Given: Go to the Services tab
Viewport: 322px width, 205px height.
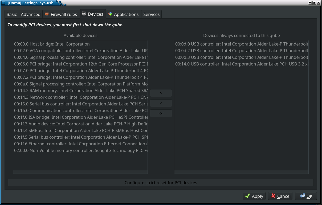Looking at the screenshot, I should click(151, 14).
